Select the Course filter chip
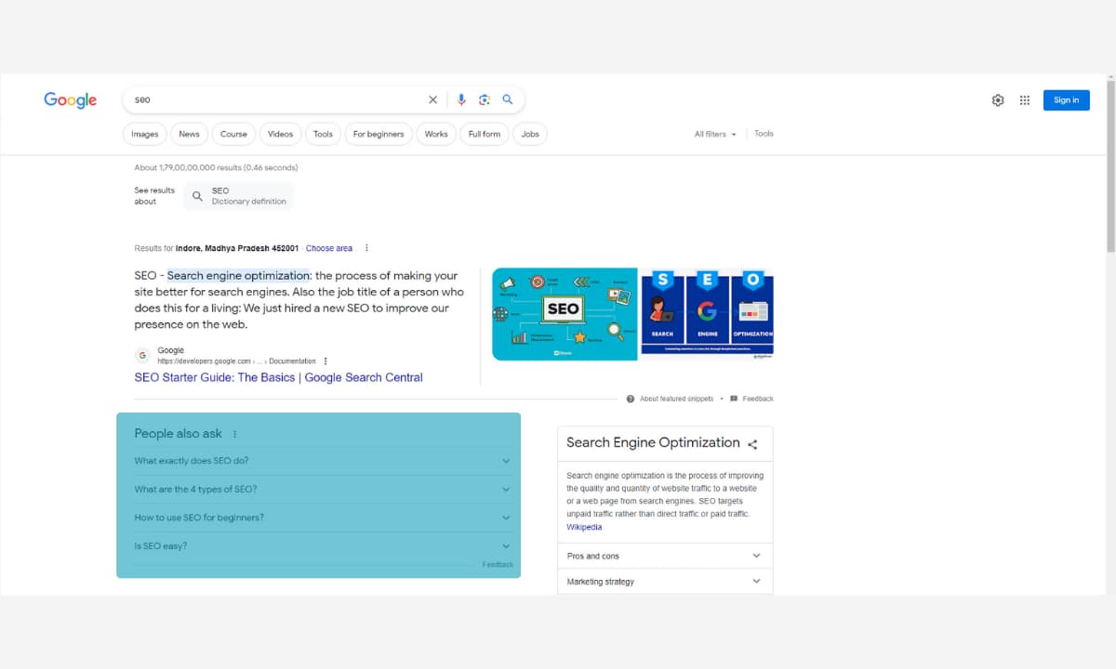Screen dimensions: 1116x669 (233, 134)
